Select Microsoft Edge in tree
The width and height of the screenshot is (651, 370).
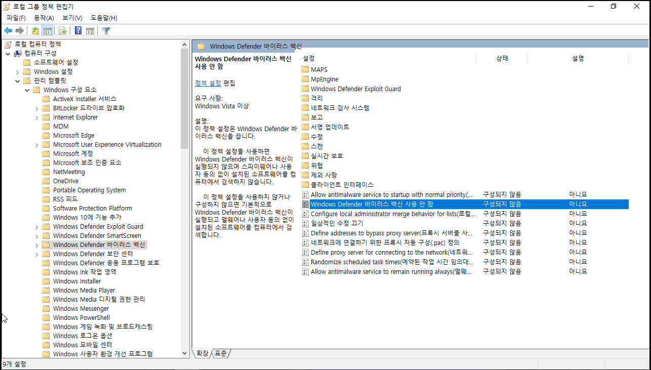tap(73, 136)
